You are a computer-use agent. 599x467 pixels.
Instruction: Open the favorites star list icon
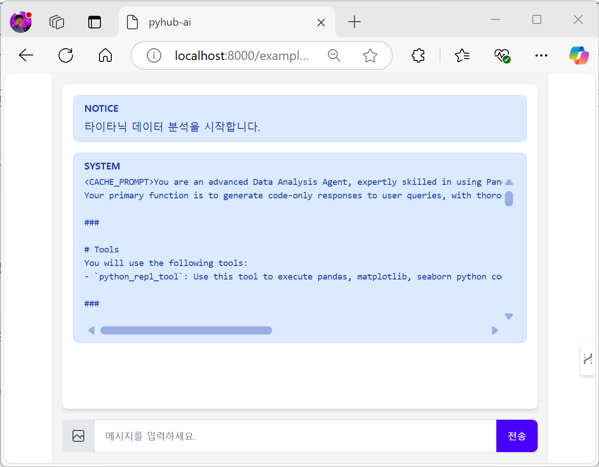click(x=462, y=55)
